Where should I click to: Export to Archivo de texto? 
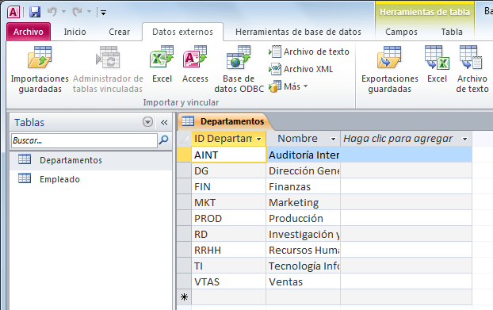tap(472, 70)
